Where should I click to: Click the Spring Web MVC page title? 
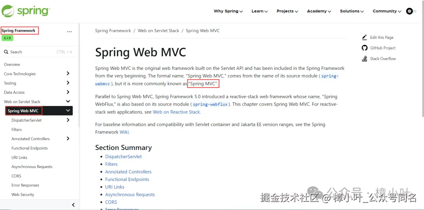141,52
